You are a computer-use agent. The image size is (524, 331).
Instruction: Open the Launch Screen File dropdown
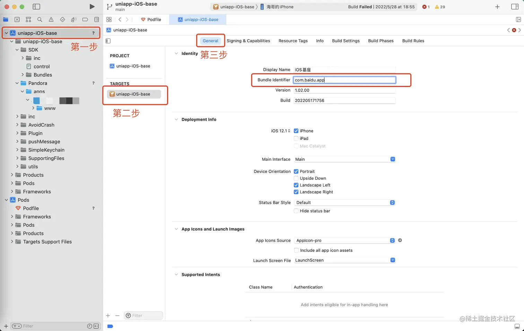pos(344,260)
